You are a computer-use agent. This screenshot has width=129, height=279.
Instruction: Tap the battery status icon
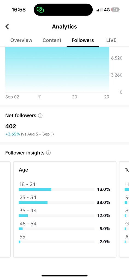click(x=116, y=10)
